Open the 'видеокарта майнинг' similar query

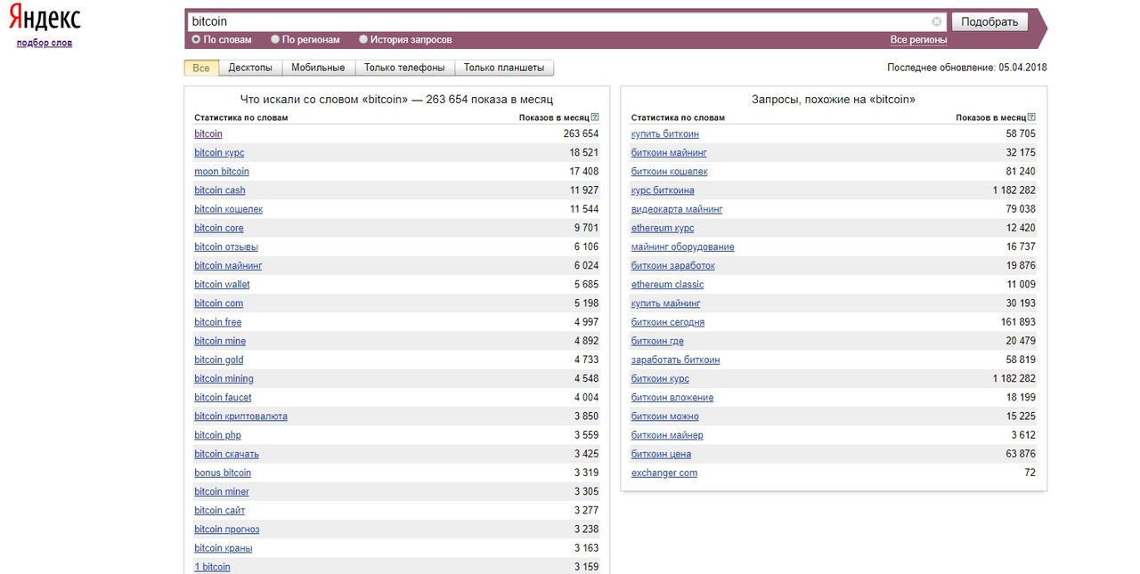click(677, 209)
